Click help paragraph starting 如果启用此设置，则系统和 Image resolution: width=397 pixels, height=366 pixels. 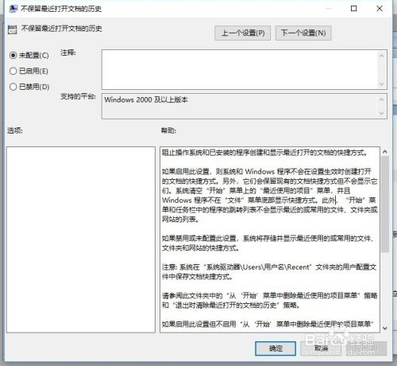coord(269,195)
